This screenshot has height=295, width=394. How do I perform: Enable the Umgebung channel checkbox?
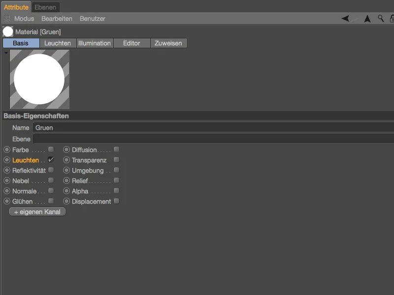point(116,170)
